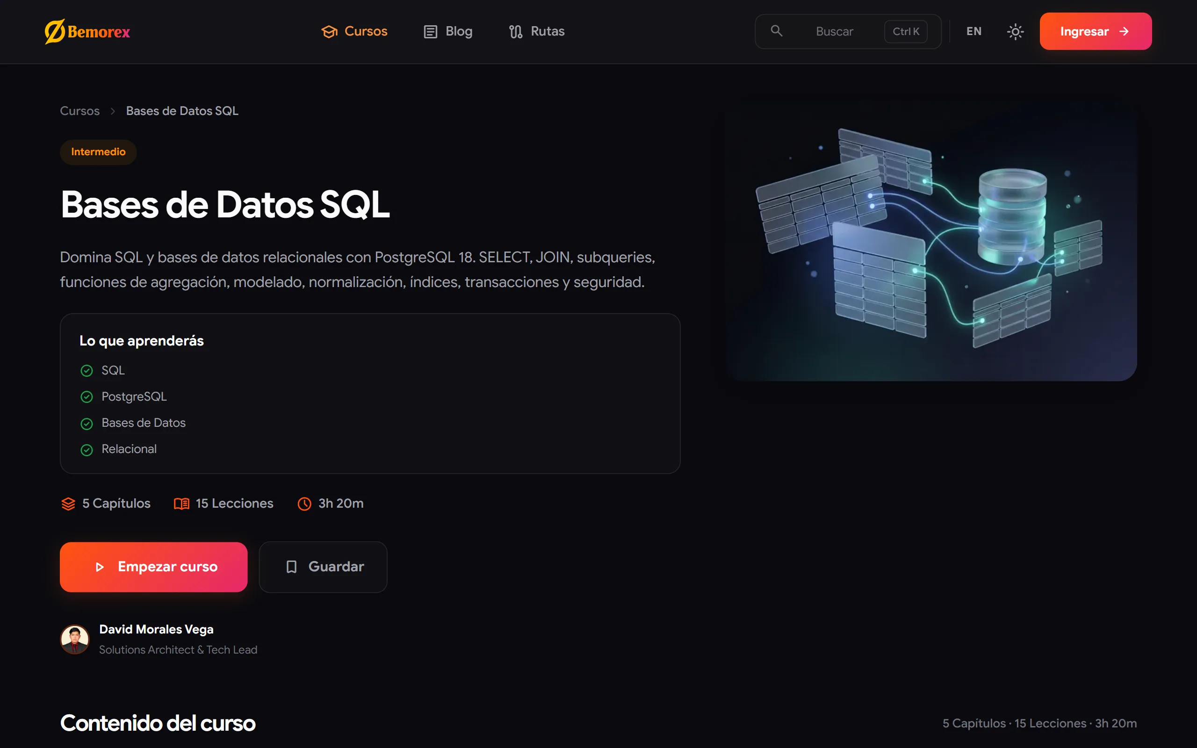Open David Morales Vega instructor name
This screenshot has height=748, width=1197.
point(156,629)
